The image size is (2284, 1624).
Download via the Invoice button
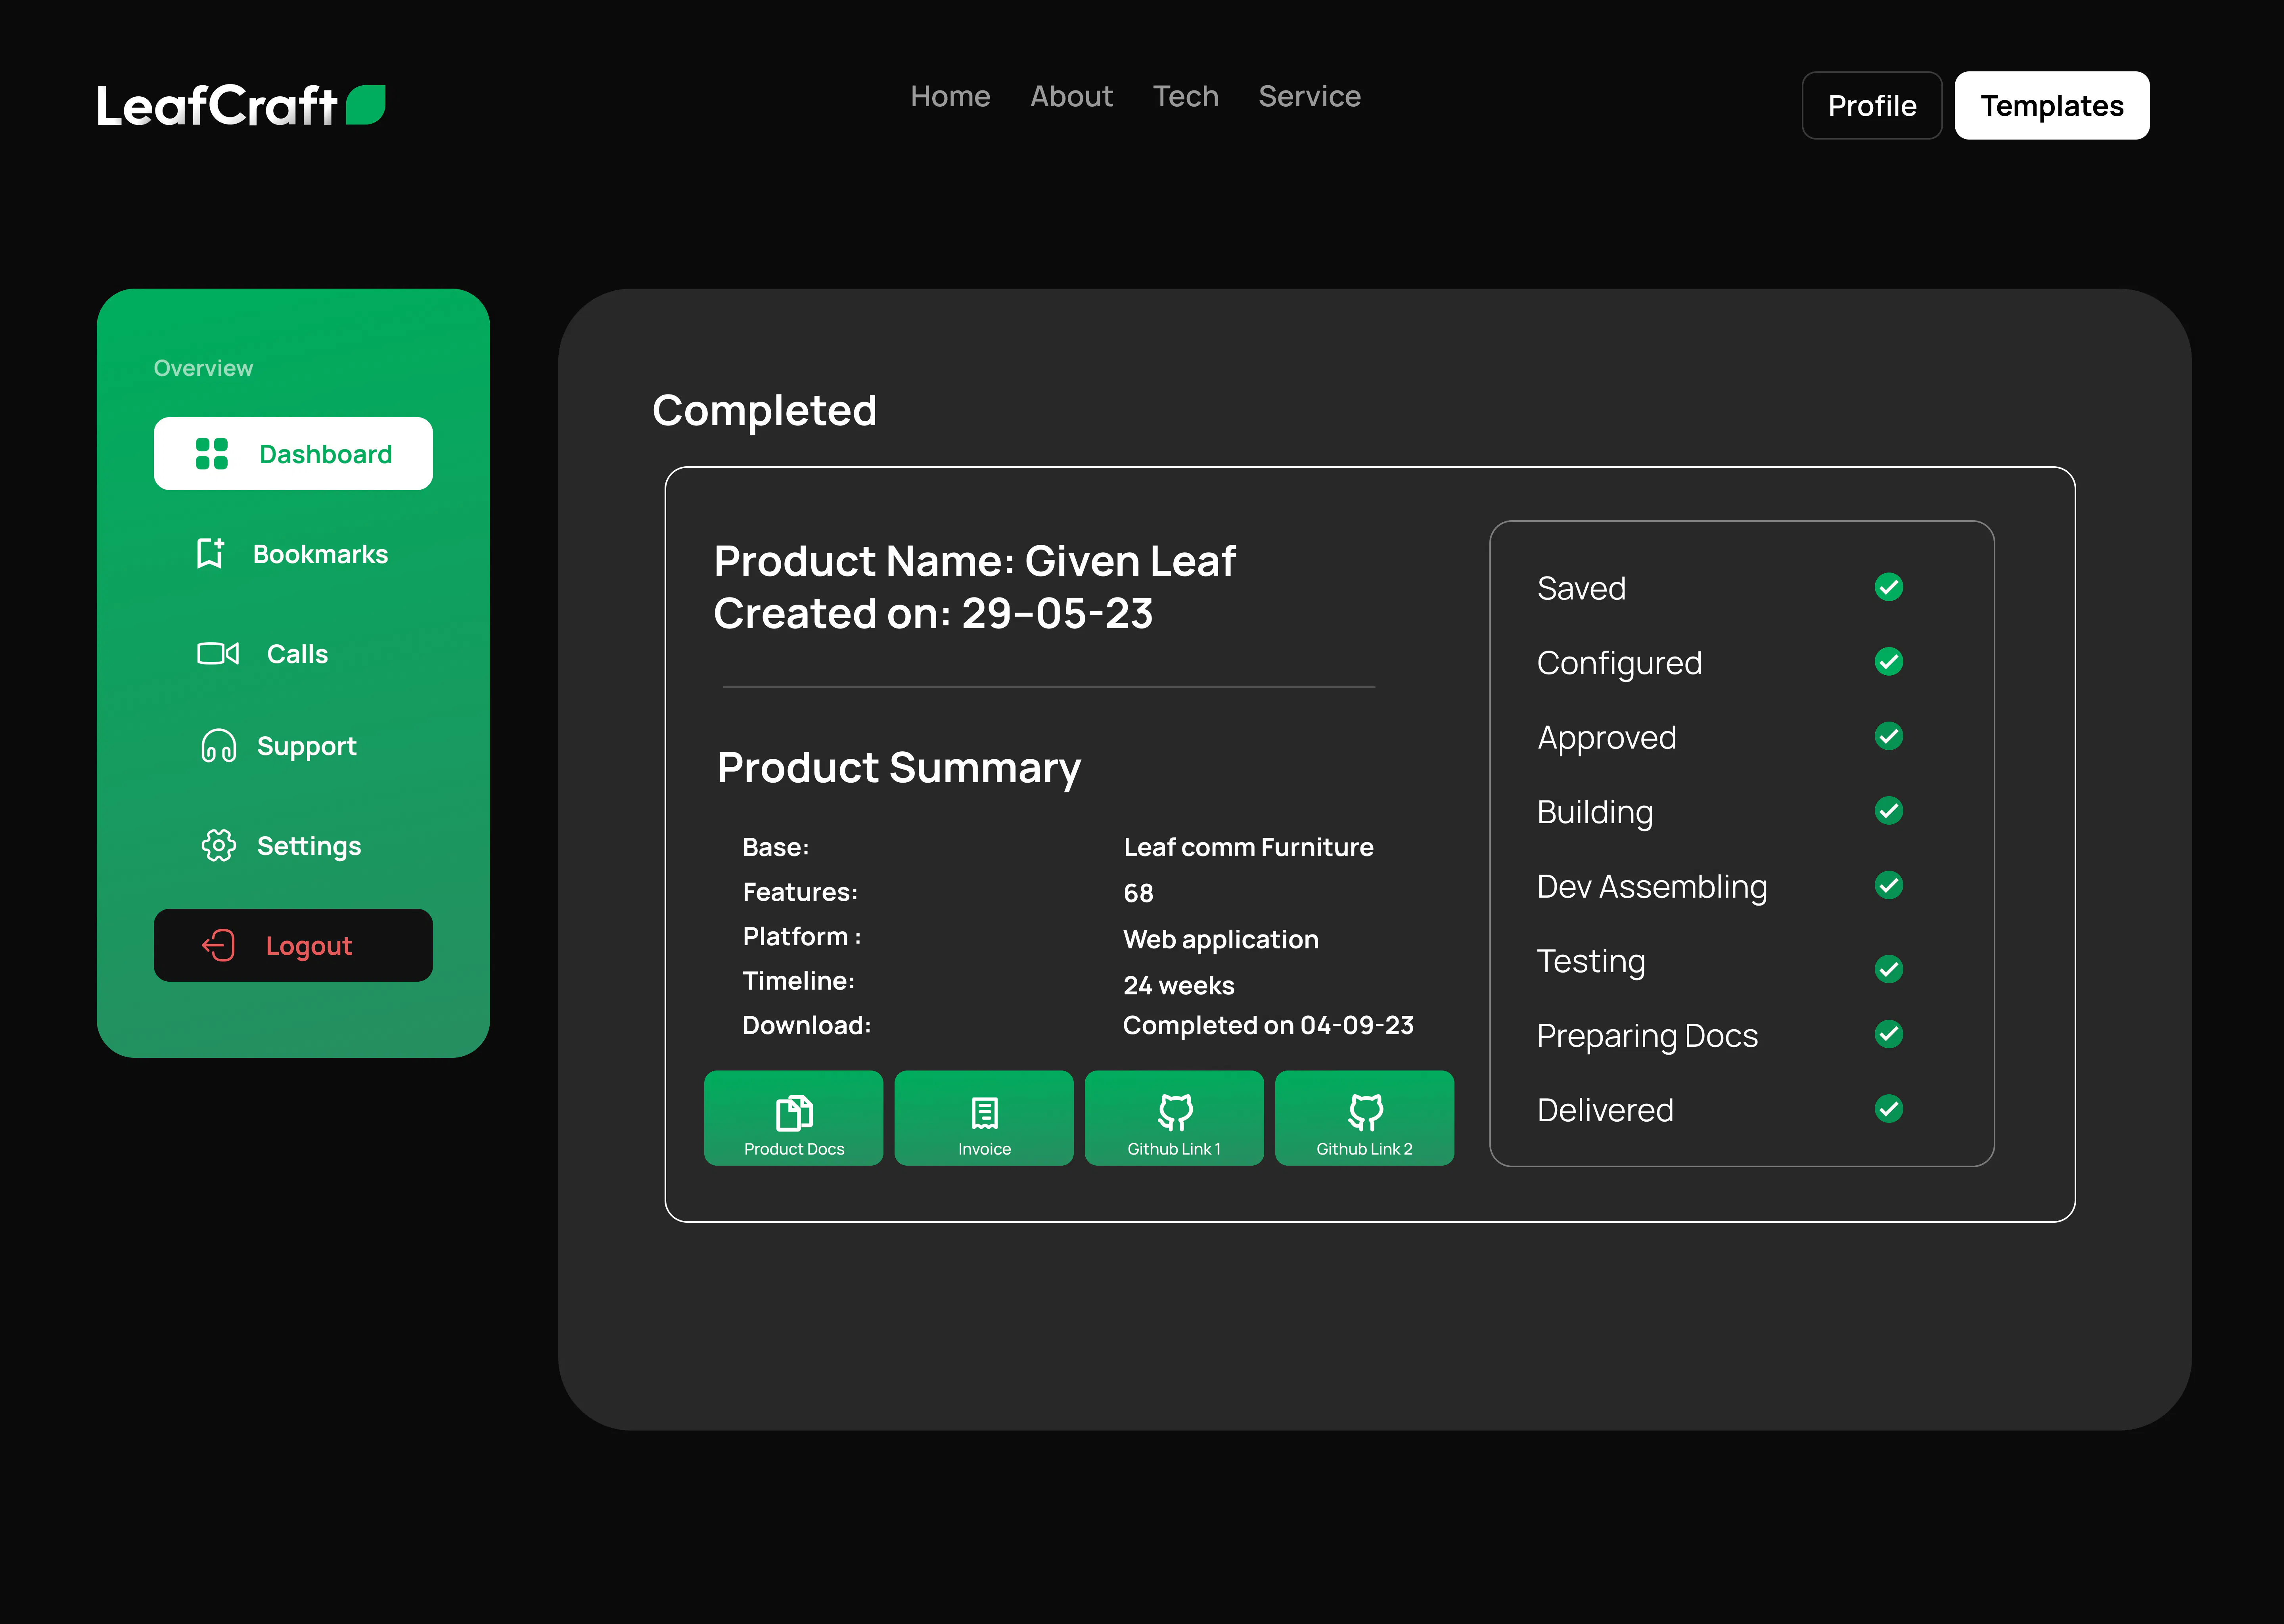coord(984,1118)
